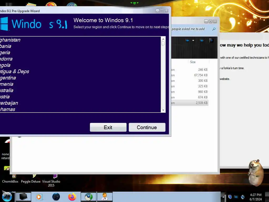Select Australia in the region list

tap(80, 90)
